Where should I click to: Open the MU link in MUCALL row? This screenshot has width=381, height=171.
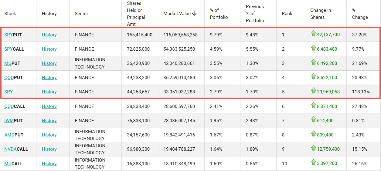(x=8, y=164)
